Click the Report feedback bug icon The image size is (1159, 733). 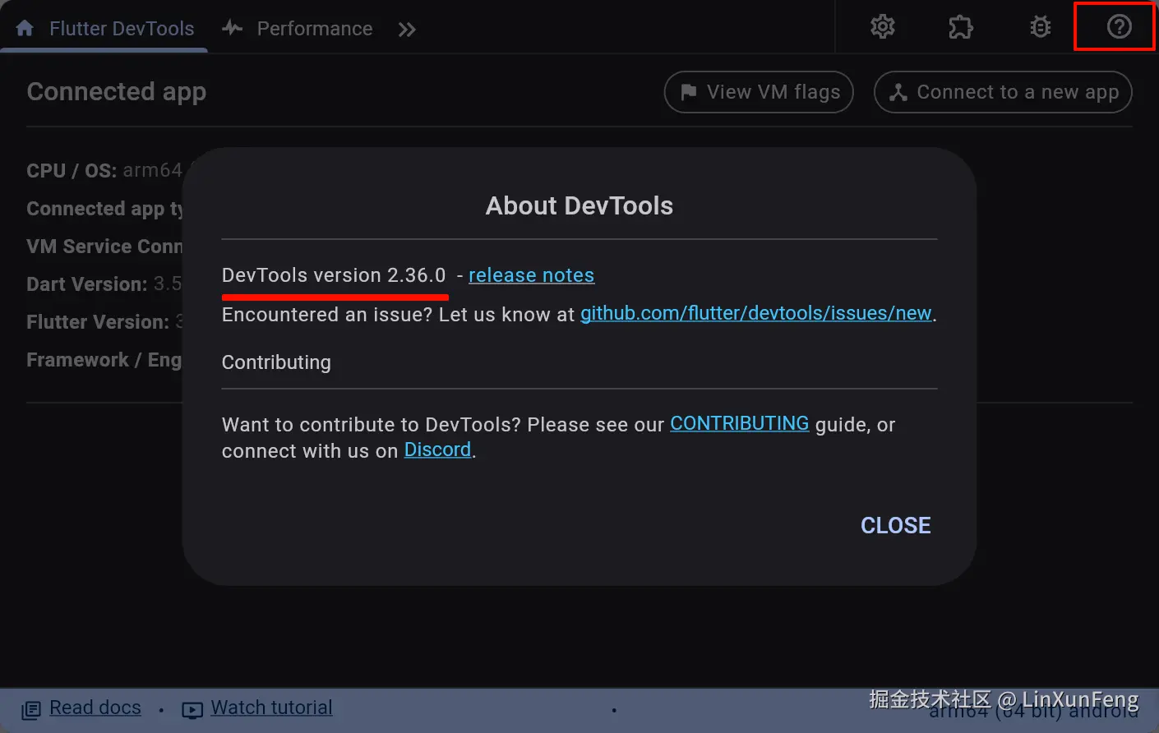[1041, 27]
